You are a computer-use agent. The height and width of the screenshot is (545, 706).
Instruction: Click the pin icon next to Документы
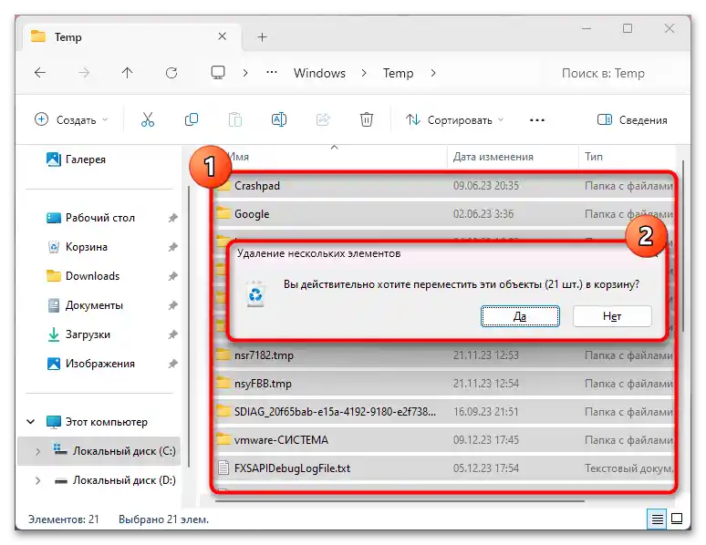173,305
